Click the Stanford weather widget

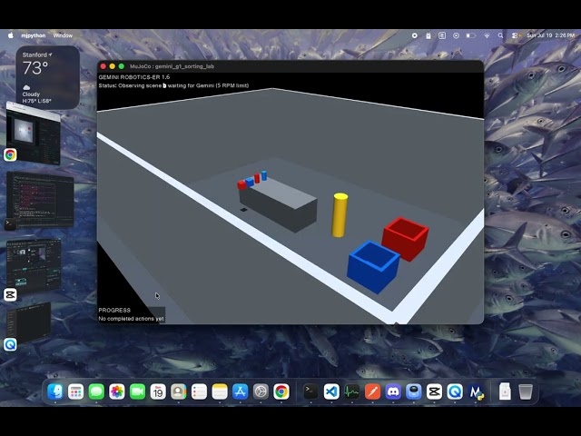click(48, 77)
